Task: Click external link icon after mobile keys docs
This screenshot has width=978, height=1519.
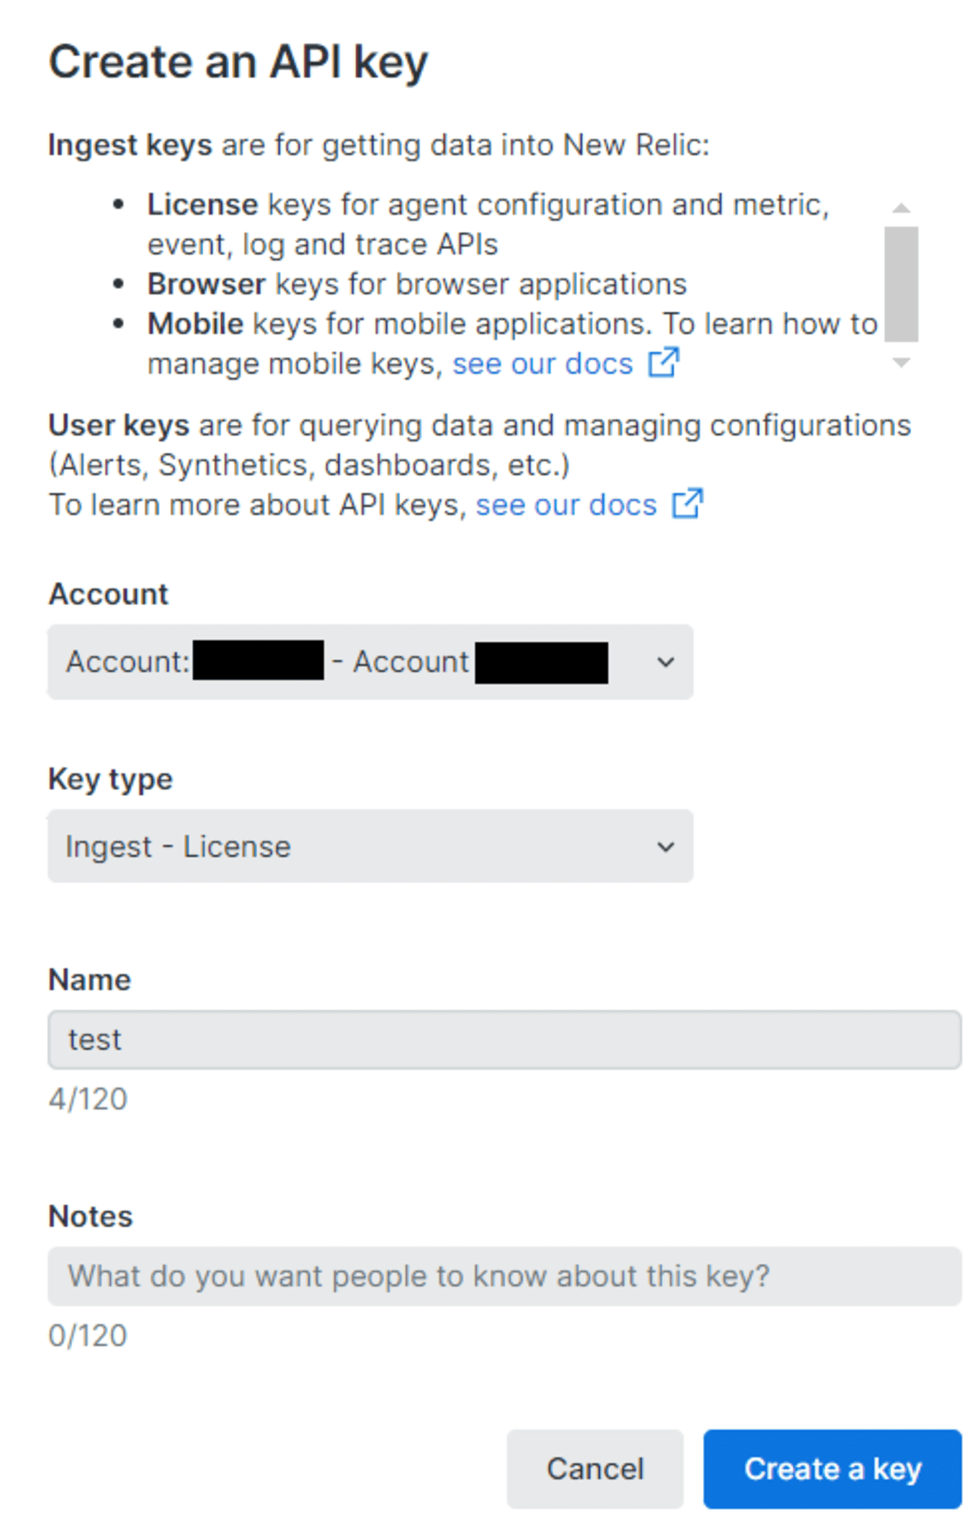Action: [x=664, y=362]
